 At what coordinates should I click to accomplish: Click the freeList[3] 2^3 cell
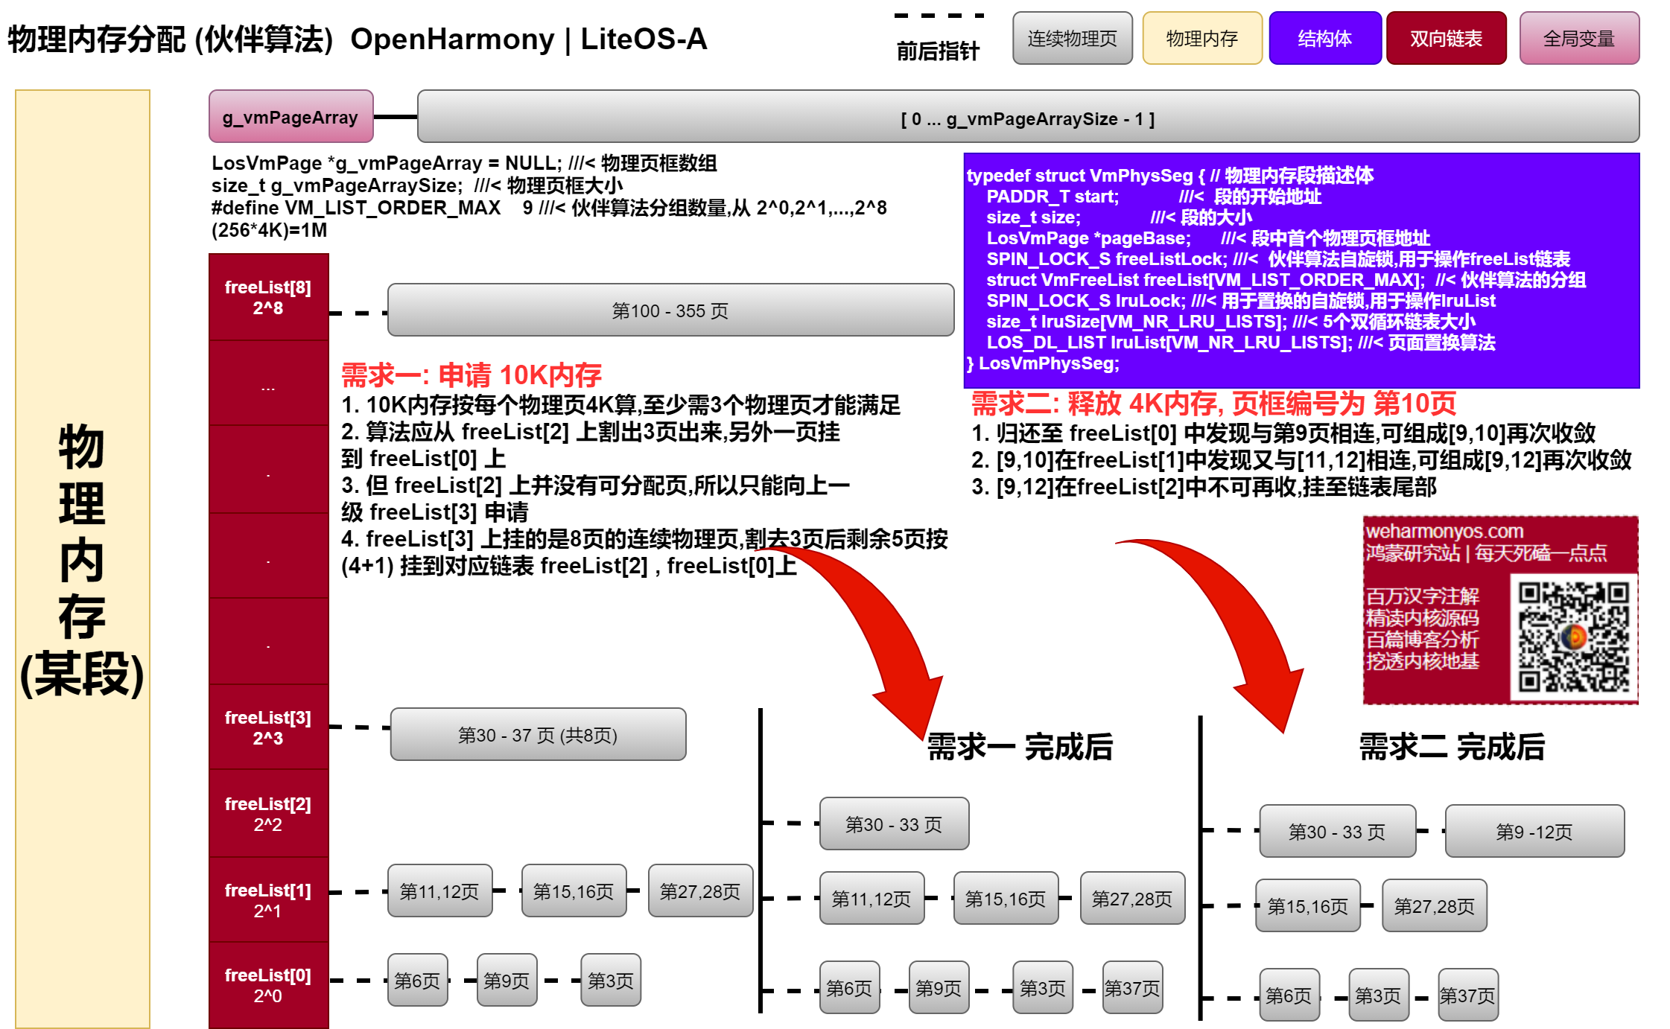(x=268, y=727)
